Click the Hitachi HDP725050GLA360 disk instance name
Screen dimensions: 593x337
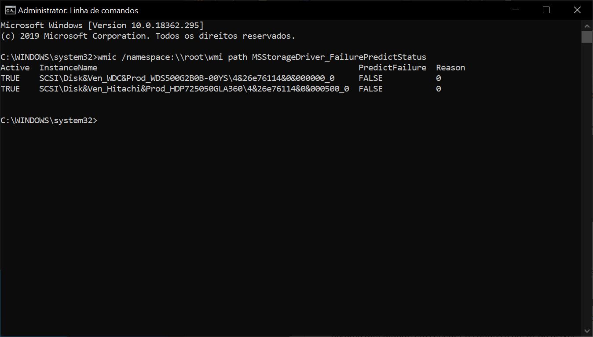194,89
